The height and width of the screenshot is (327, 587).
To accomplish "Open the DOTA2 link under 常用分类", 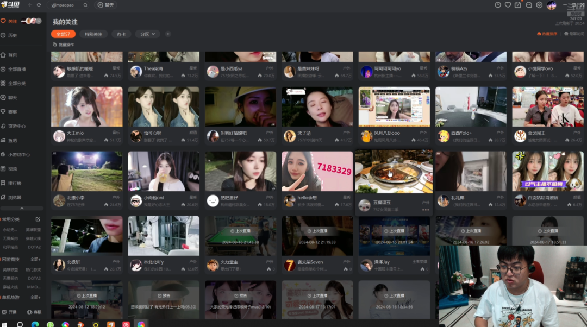I will coord(34,247).
